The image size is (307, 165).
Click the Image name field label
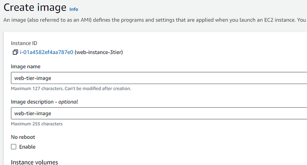point(25,67)
